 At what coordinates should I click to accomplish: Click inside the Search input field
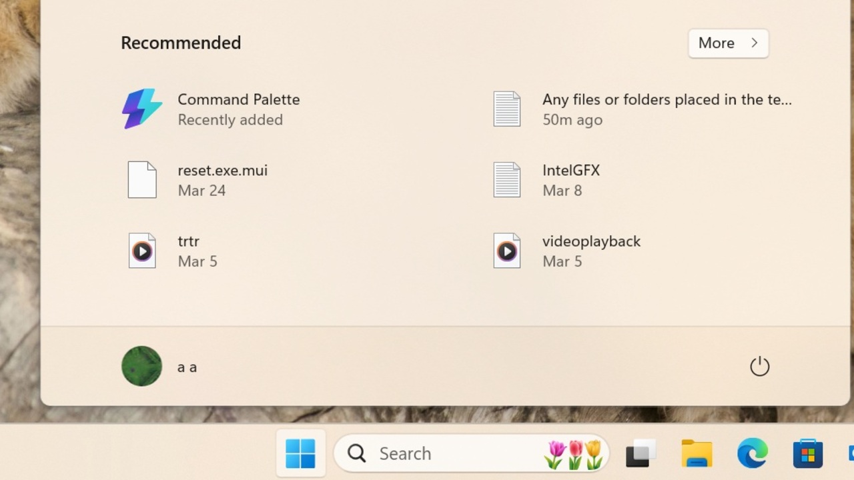click(x=434, y=453)
